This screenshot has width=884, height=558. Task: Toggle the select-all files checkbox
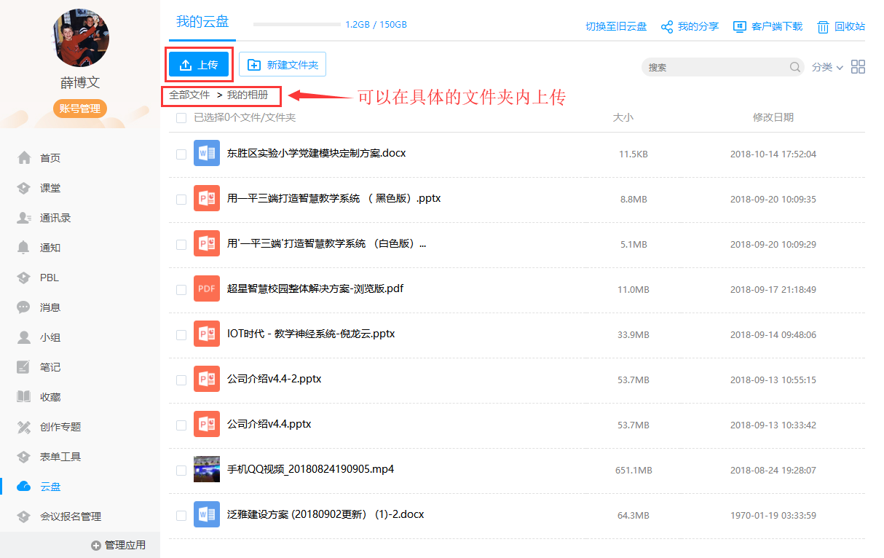(x=181, y=118)
